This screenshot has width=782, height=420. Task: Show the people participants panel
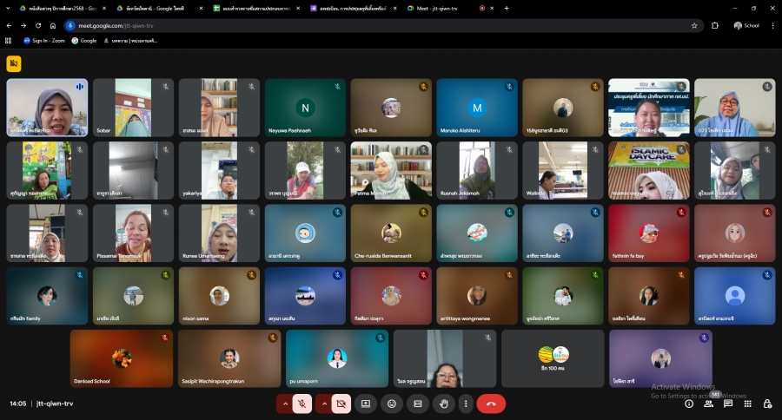tap(708, 404)
